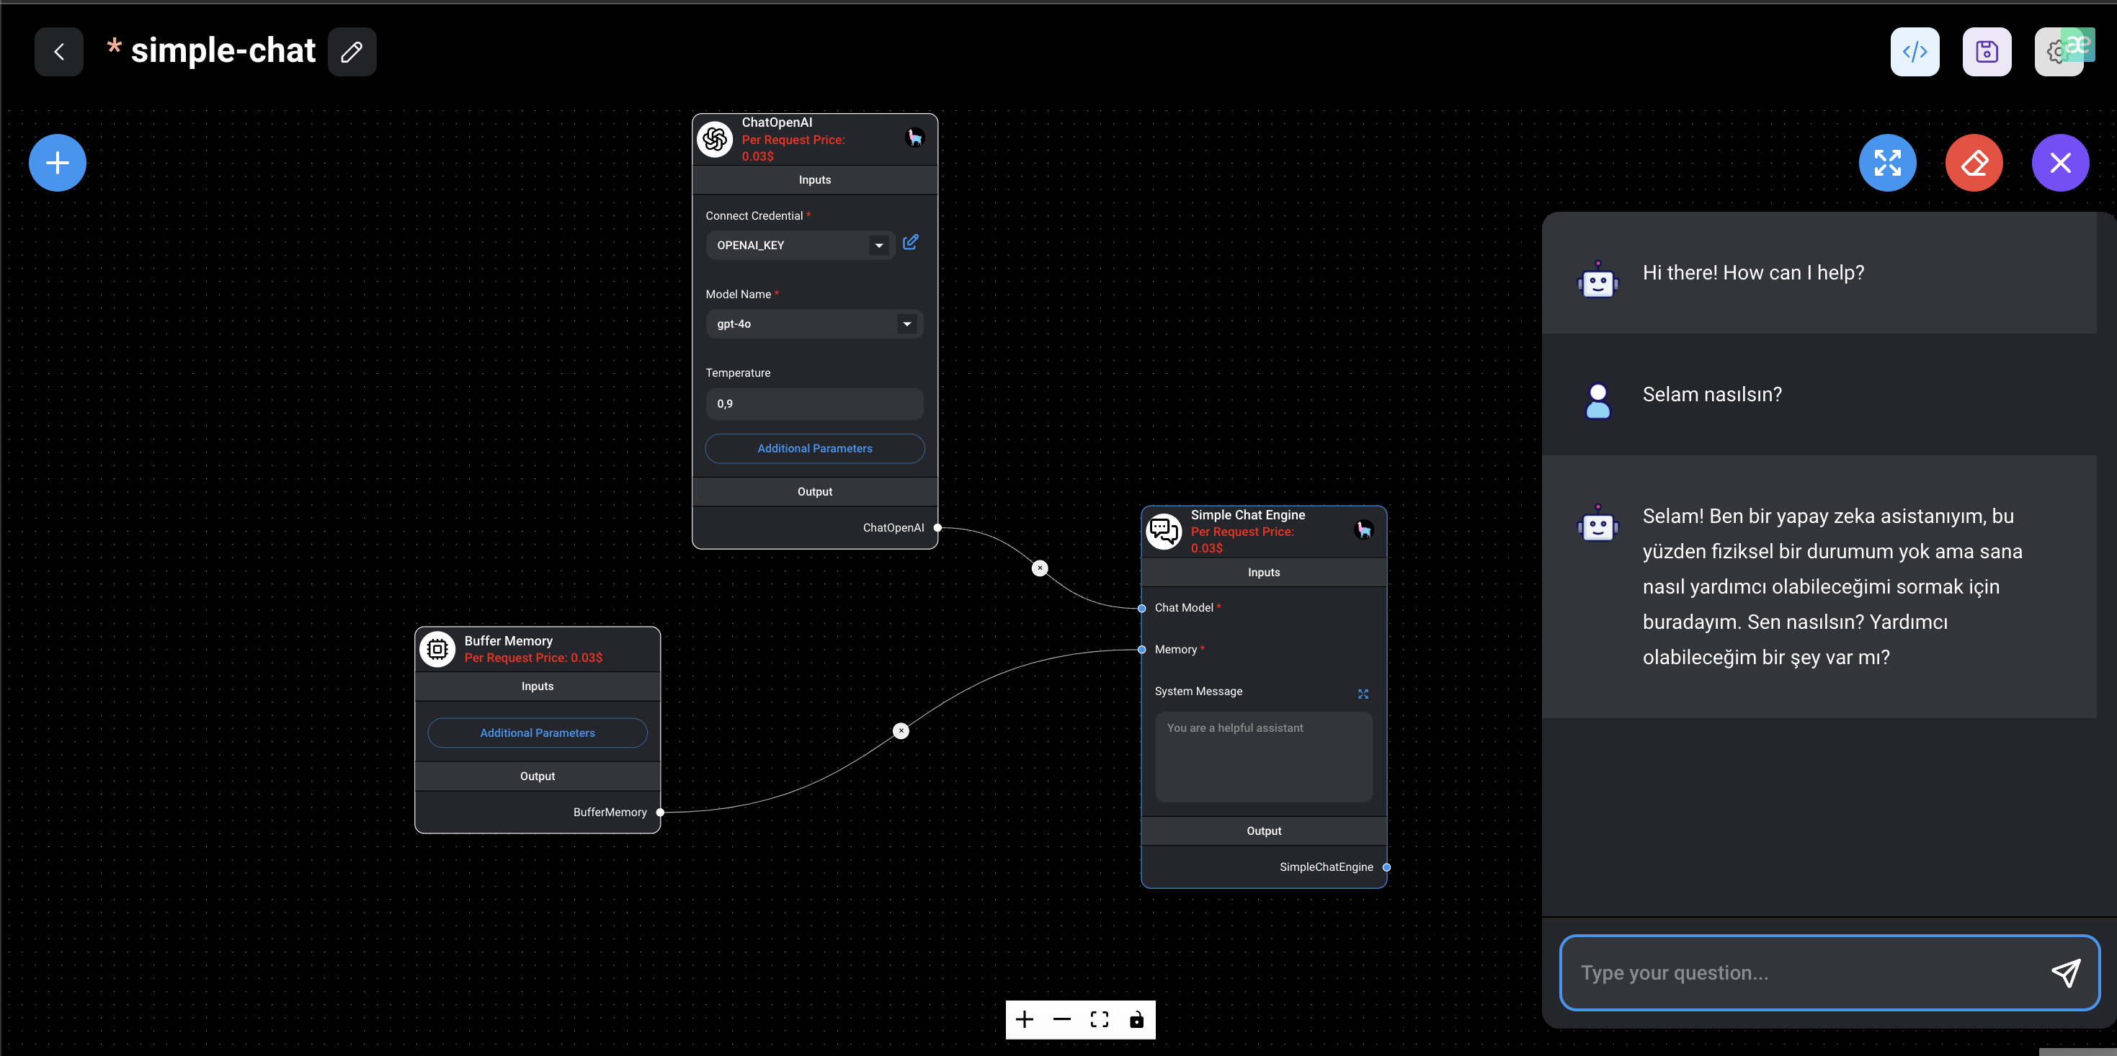The width and height of the screenshot is (2117, 1056).
Task: Click the blue add nodes plus button
Action: (x=58, y=163)
